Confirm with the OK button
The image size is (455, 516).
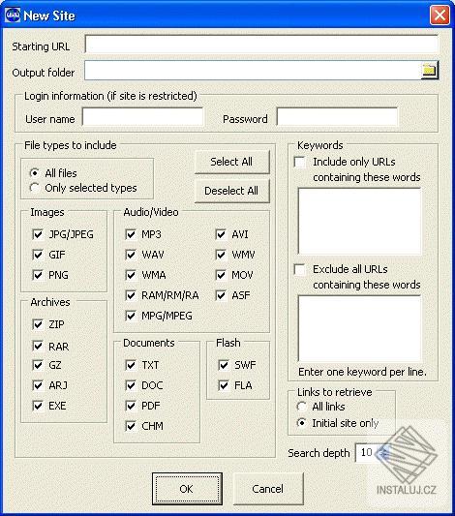coord(187,489)
